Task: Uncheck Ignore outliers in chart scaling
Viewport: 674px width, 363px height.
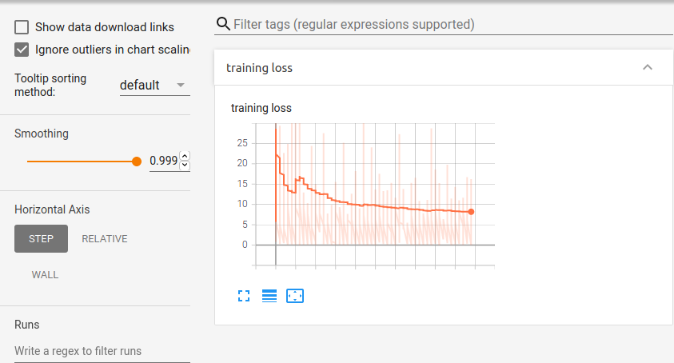Action: coord(22,50)
